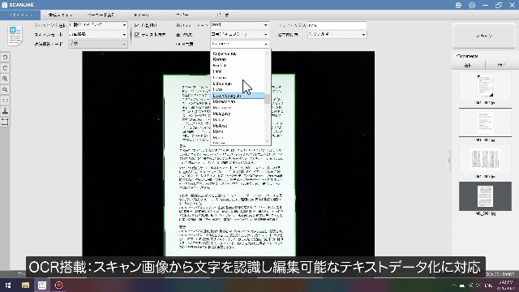Open File Explorer from the taskbar
The width and height of the screenshot is (519, 292).
(25, 285)
